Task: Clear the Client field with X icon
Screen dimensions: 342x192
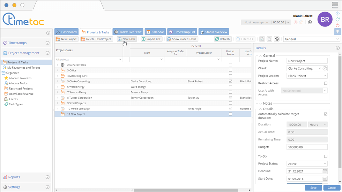Action: (325, 68)
